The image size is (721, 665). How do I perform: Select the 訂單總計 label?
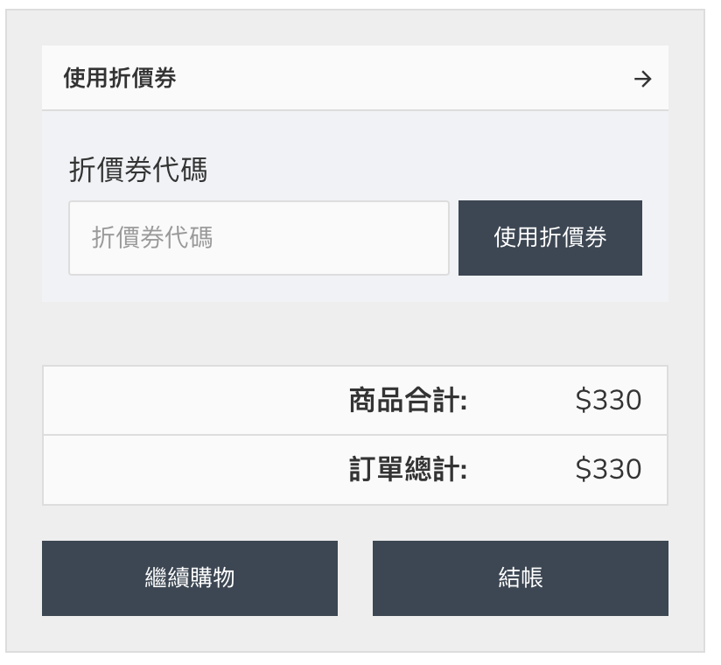408,469
